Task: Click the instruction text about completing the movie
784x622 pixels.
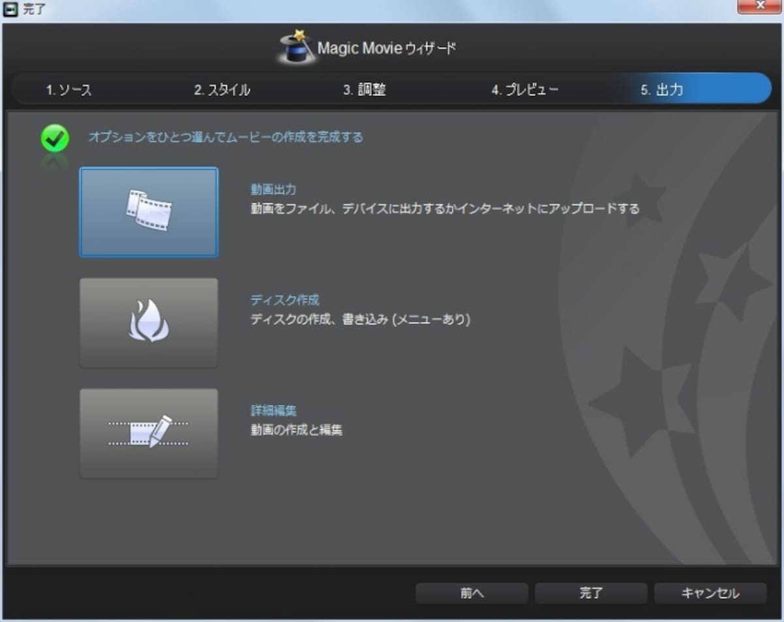Action: pos(225,137)
